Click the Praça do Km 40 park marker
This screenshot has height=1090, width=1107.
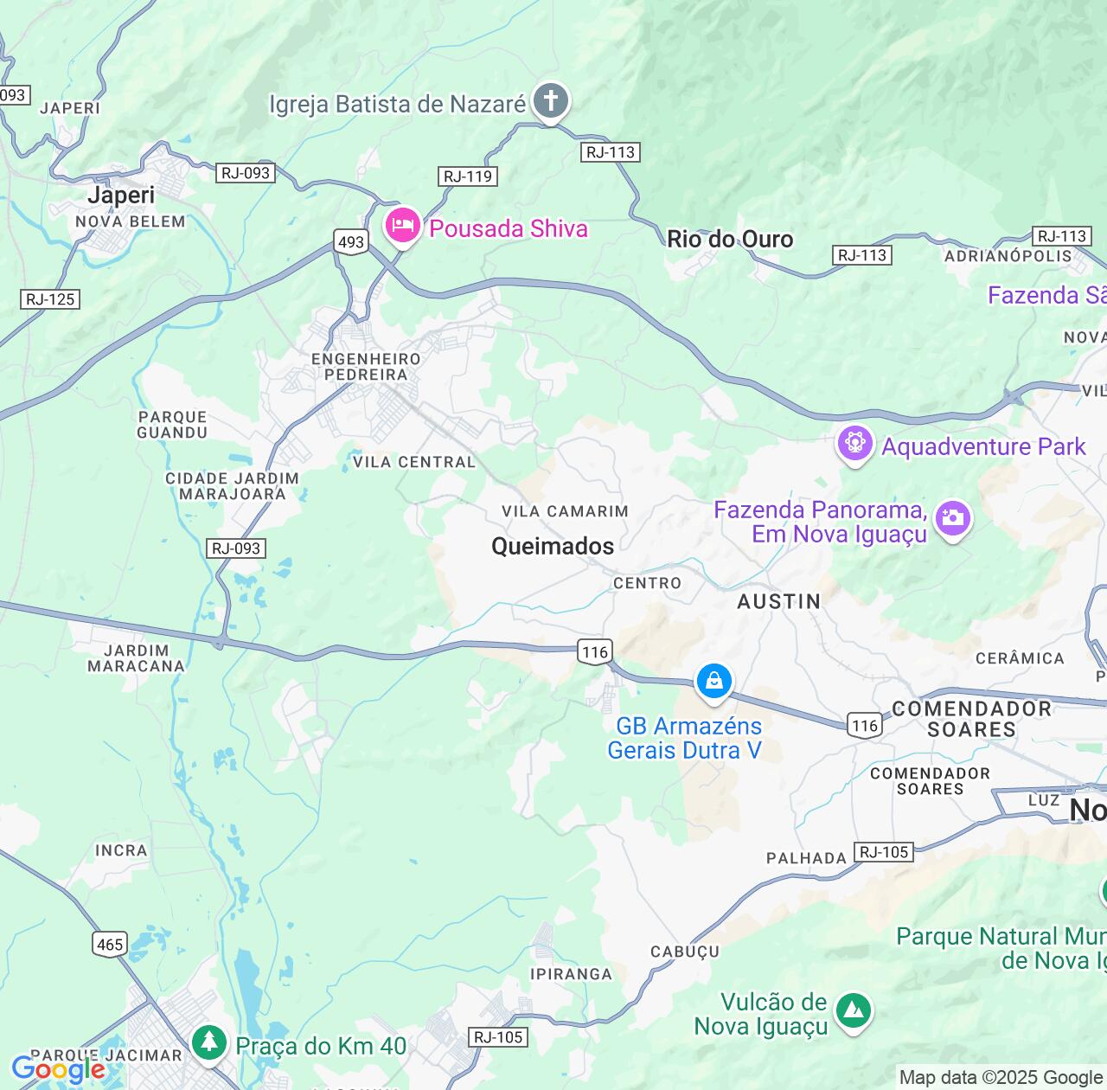(x=208, y=1042)
